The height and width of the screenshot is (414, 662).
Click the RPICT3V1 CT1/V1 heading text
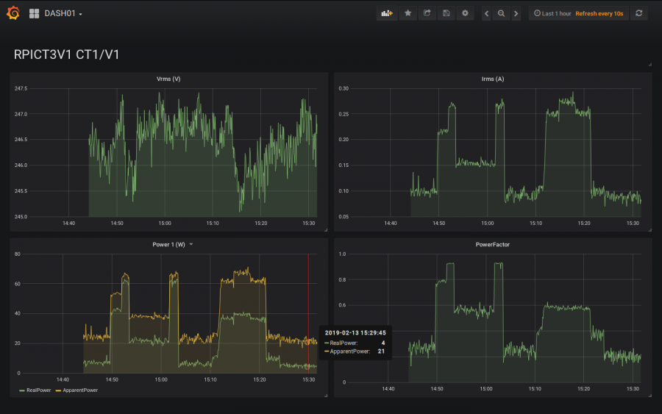coord(67,54)
